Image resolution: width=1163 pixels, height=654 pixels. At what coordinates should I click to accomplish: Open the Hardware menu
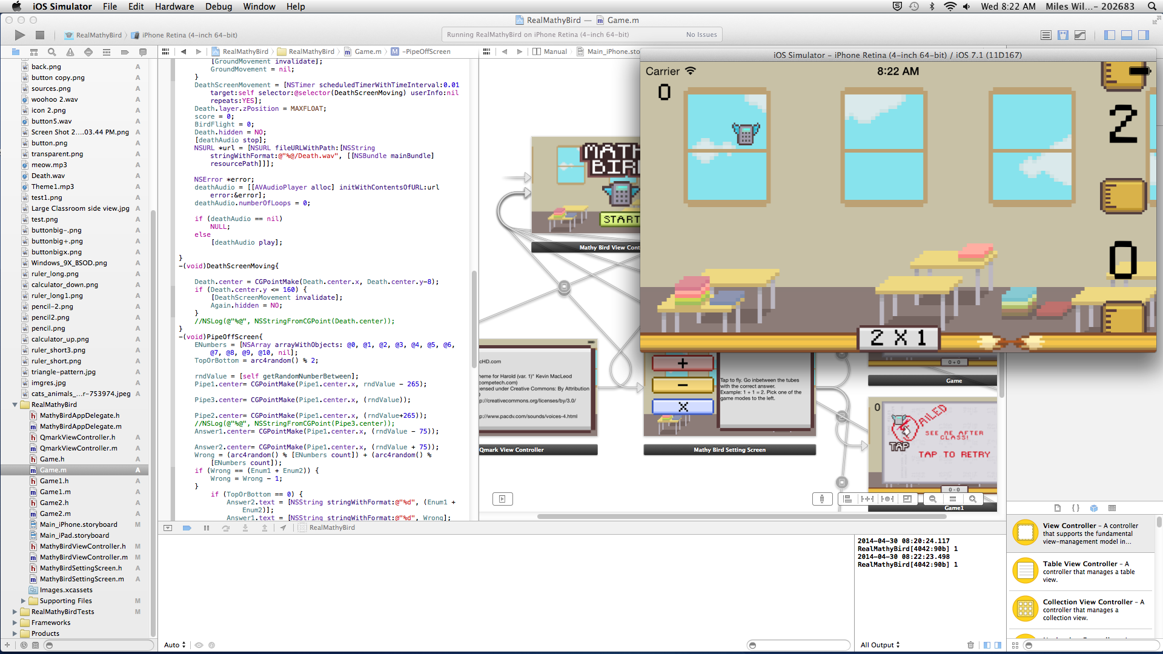[174, 7]
